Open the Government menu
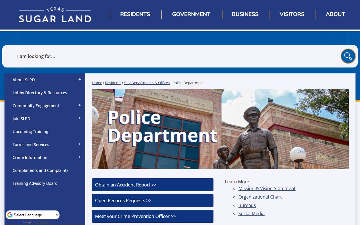 [191, 14]
